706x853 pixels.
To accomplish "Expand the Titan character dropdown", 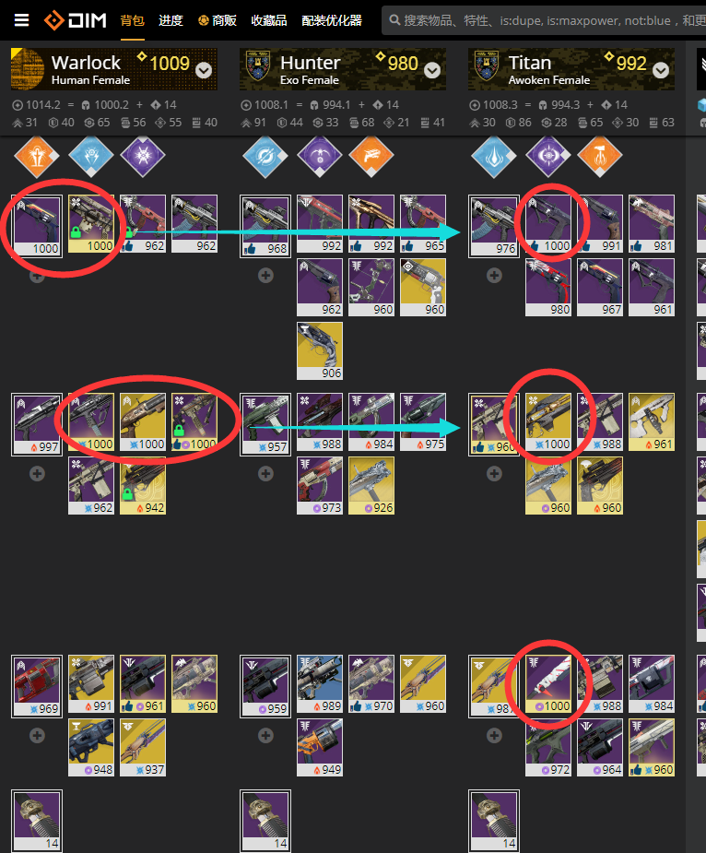I will click(x=660, y=70).
